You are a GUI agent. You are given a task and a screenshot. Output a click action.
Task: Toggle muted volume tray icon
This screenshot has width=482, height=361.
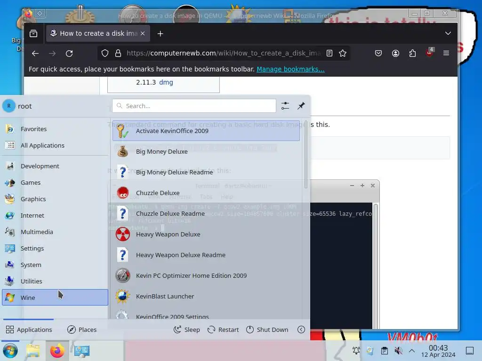(x=398, y=351)
